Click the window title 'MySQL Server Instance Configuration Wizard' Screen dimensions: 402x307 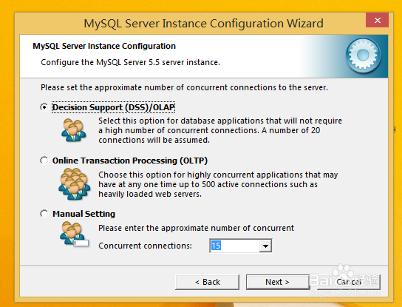203,24
